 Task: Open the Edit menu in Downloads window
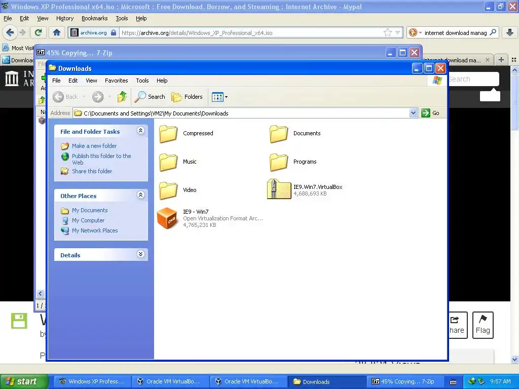point(73,81)
